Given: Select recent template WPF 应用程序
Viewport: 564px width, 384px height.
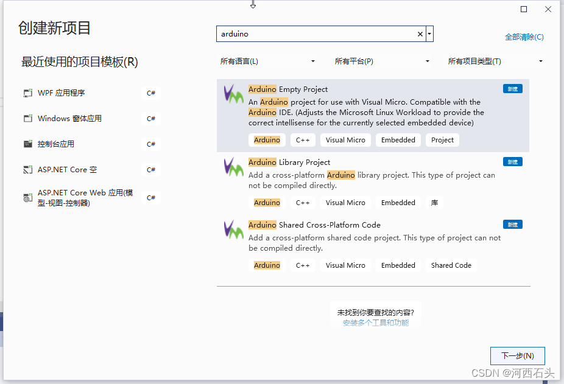Looking at the screenshot, I should [x=91, y=93].
